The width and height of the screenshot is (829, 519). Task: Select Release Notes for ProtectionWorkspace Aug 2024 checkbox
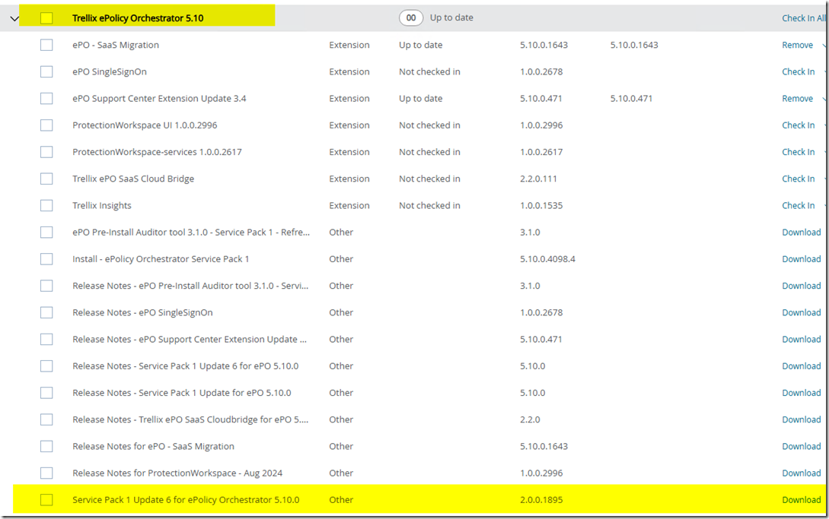[x=46, y=473]
